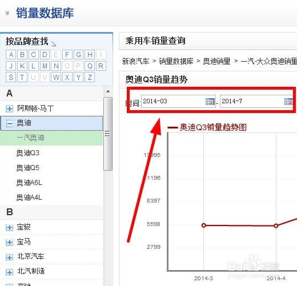The width and height of the screenshot is (297, 286).
Task: Follow 新浪汽车 breadcrumb link
Action: [x=135, y=61]
